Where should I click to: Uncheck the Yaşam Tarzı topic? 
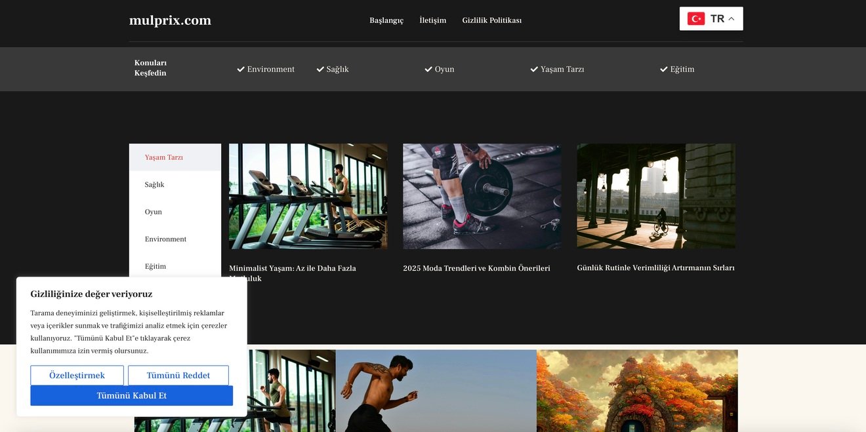click(534, 68)
